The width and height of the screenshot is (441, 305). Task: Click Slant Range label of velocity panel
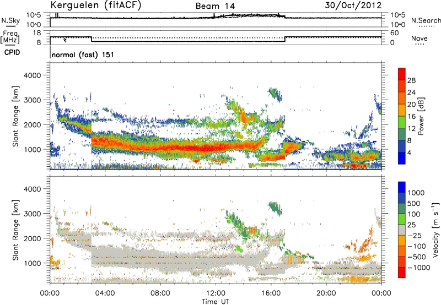click(15, 230)
